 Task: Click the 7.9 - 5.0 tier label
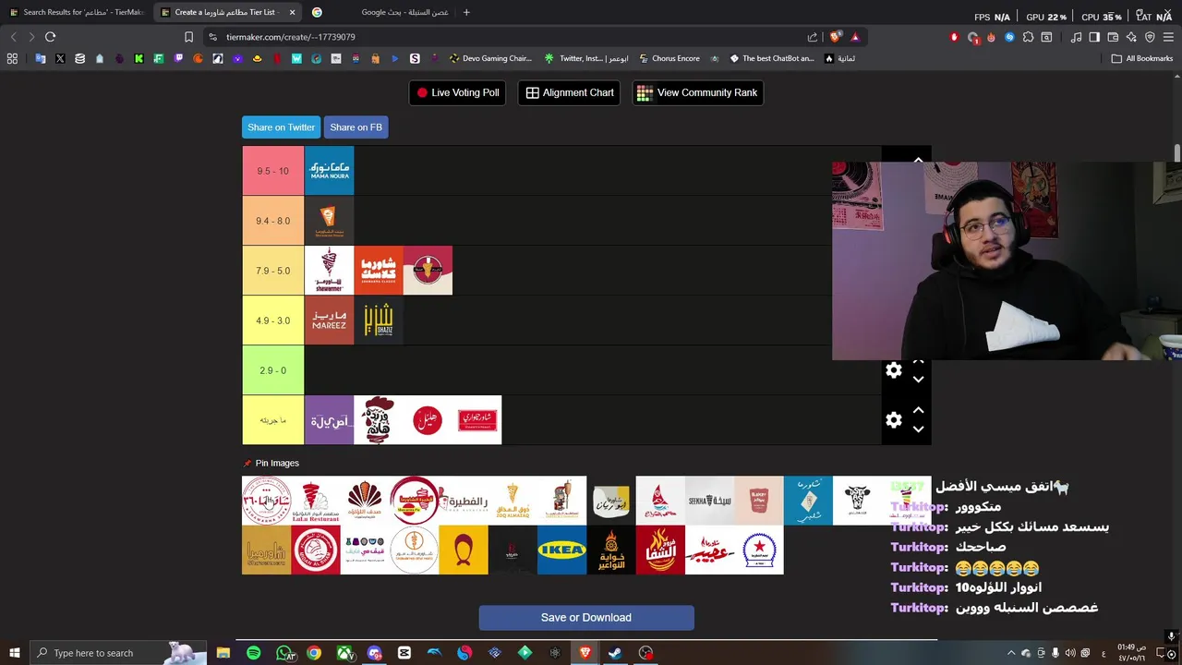273,271
